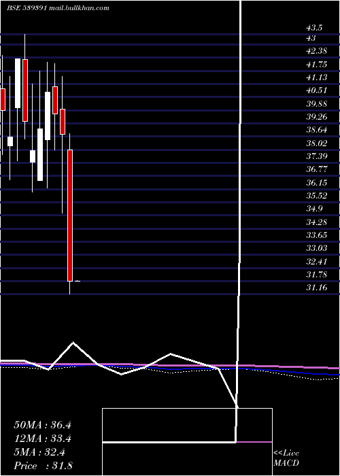Click the 37.39 price axis label

tap(317, 156)
